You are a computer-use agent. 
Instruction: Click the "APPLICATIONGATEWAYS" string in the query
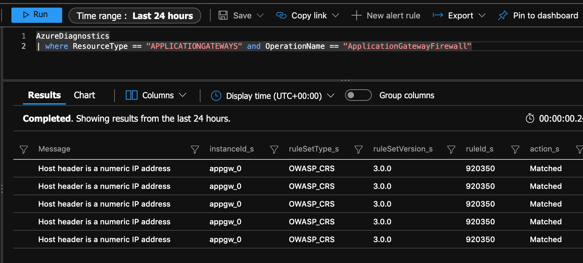(x=194, y=46)
